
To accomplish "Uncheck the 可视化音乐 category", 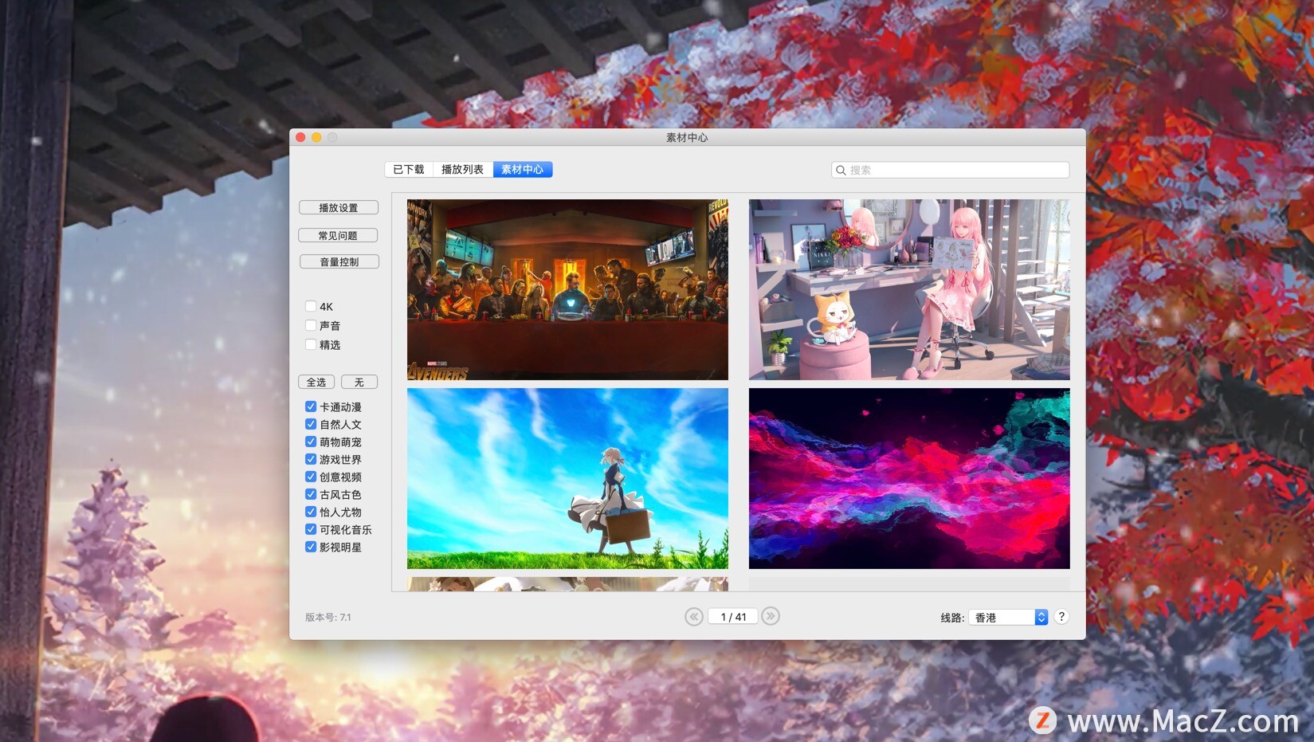I will (311, 529).
